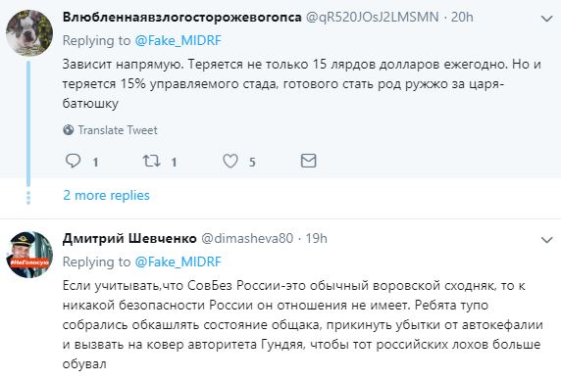Open Translate Tweet link

click(x=118, y=130)
